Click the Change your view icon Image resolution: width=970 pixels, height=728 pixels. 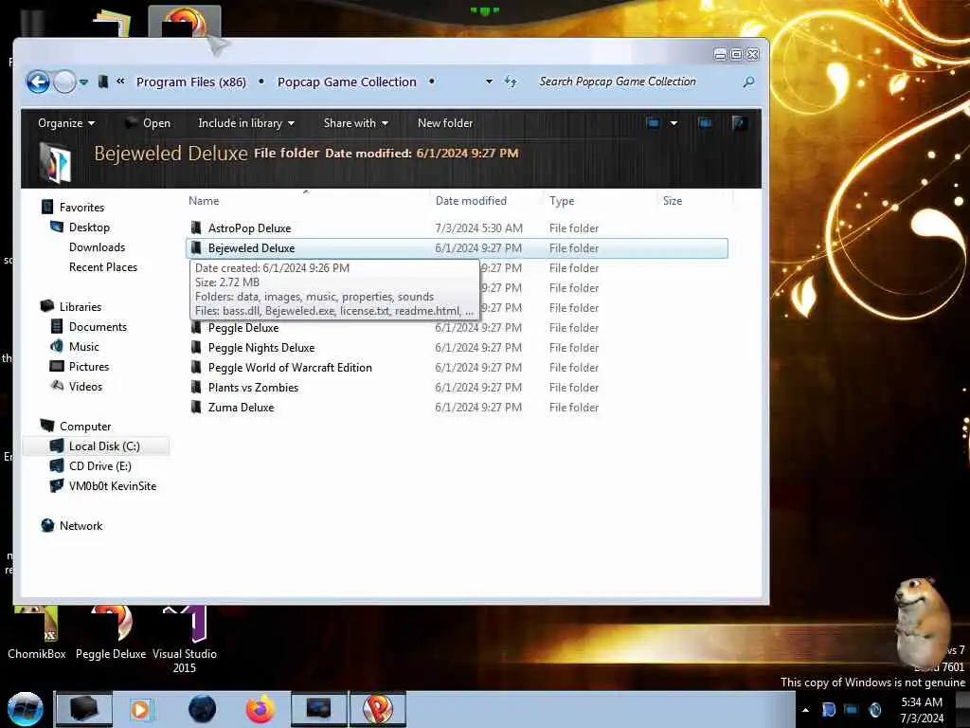point(654,123)
